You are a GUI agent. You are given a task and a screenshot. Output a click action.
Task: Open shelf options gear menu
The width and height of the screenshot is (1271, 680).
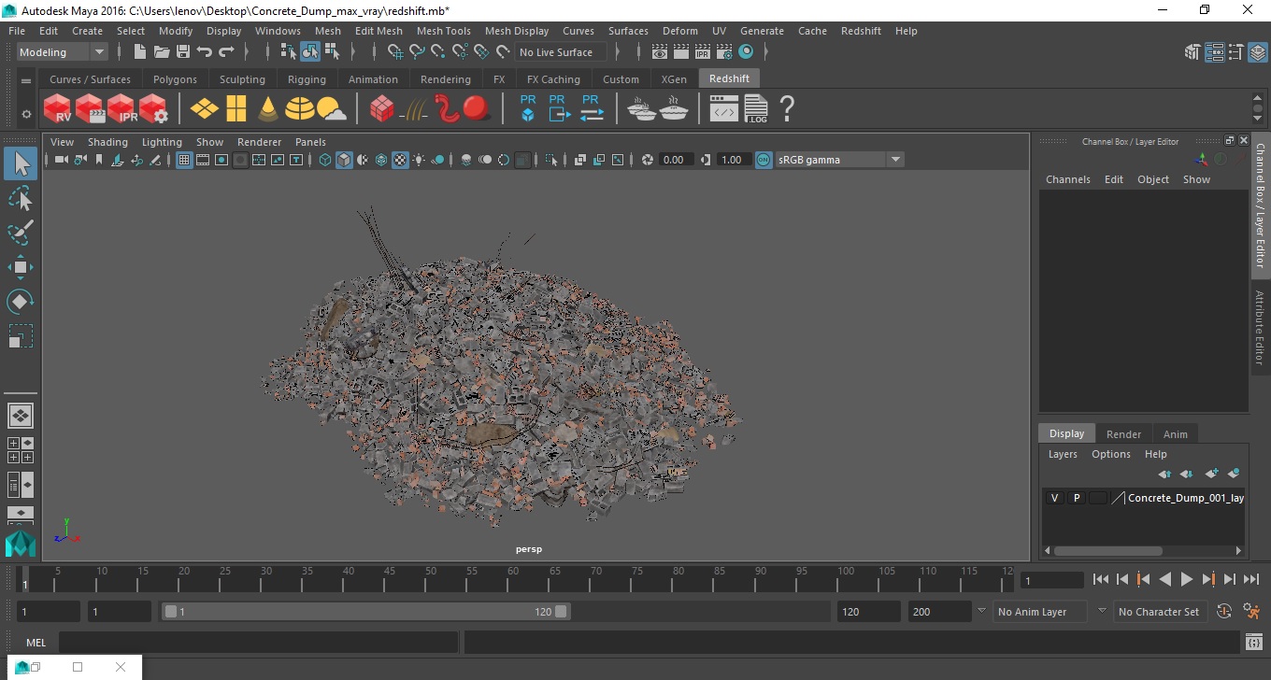(26, 114)
